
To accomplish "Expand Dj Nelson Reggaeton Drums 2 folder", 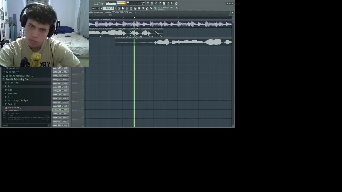I will [x=20, y=76].
